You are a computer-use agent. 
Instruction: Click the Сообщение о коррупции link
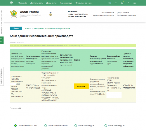pos(127,15)
